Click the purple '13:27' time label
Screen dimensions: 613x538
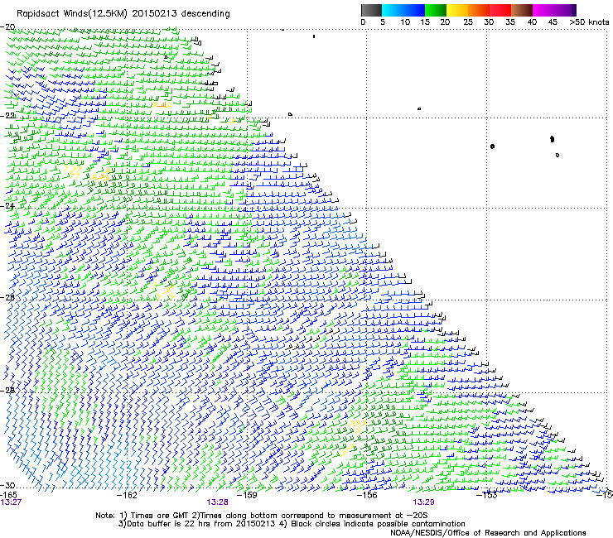click(11, 502)
